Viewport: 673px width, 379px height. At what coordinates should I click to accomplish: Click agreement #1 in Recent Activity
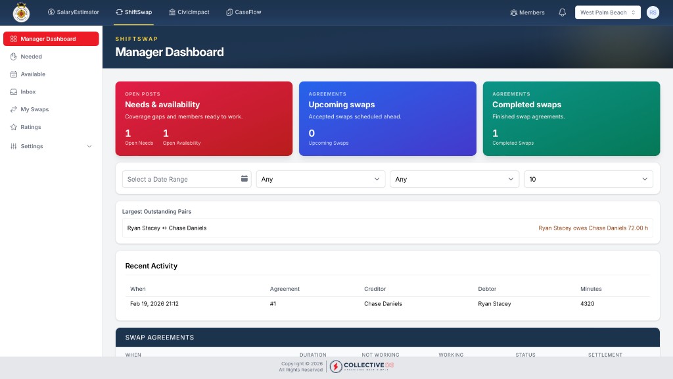[x=273, y=303]
